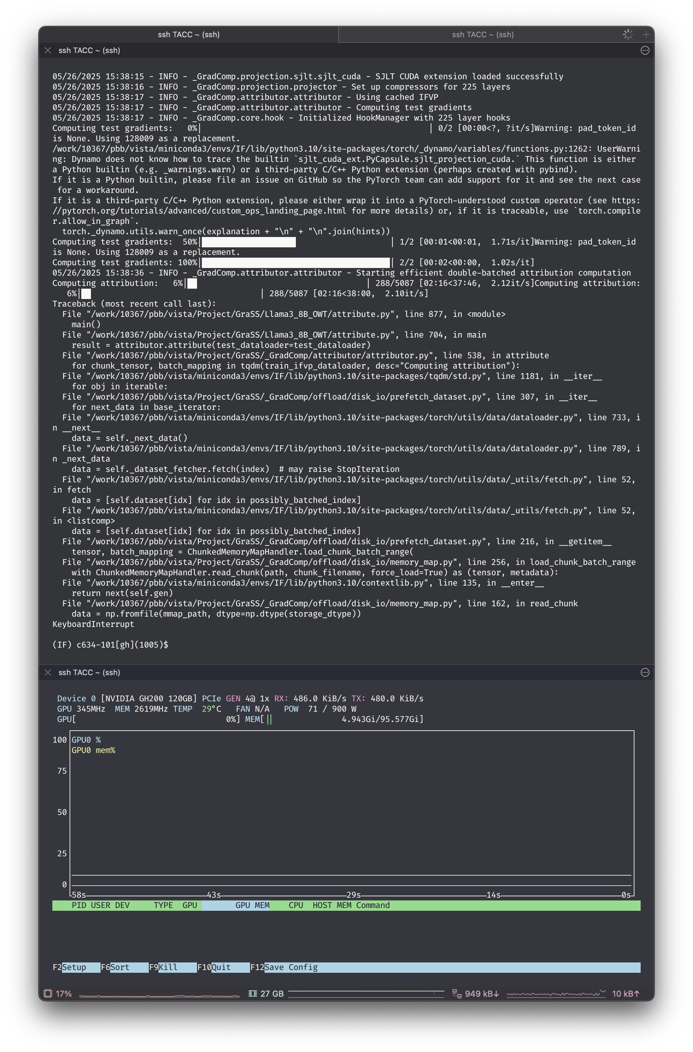
Task: Click the network throughput sparkline graph
Action: pyautogui.click(x=556, y=994)
